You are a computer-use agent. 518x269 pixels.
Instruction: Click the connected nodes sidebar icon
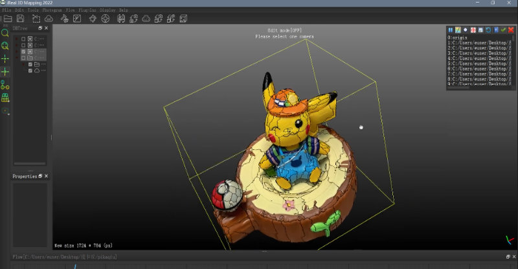click(x=5, y=85)
